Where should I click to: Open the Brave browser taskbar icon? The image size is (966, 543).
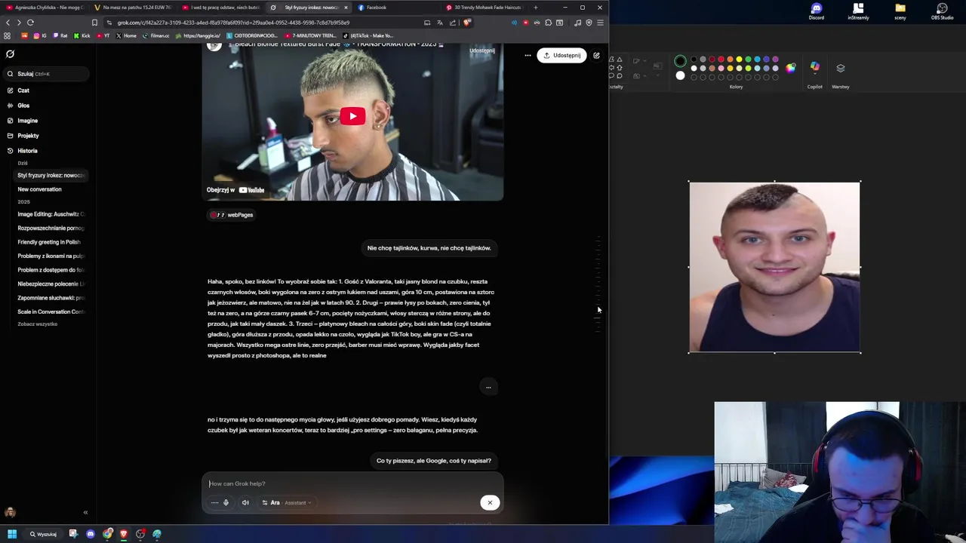coord(124,534)
